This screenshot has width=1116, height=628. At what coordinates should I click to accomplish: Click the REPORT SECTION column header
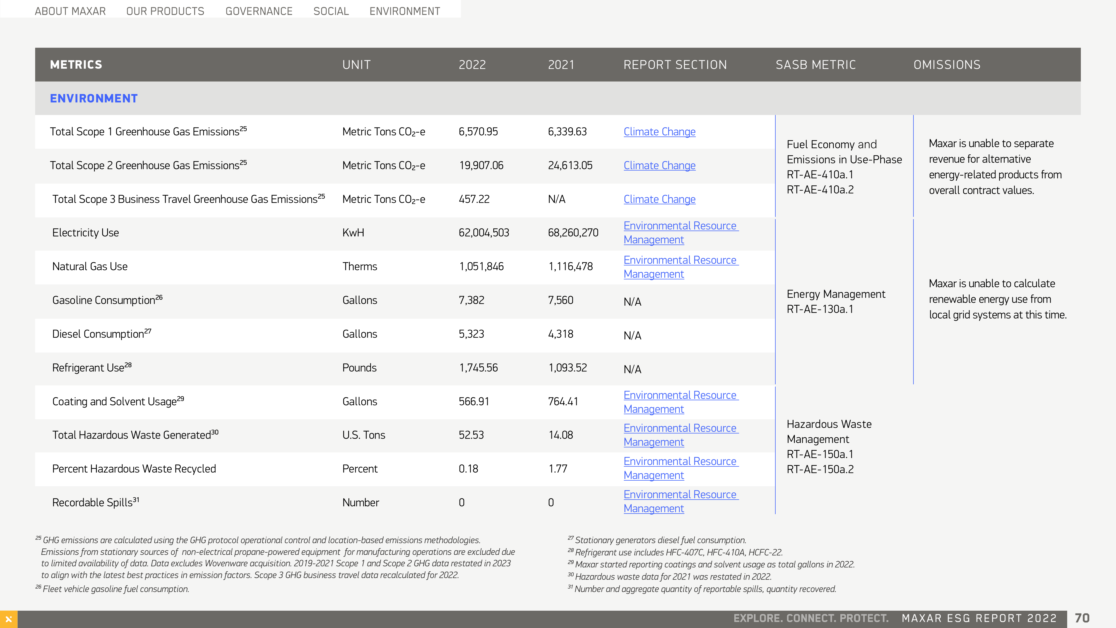(675, 65)
